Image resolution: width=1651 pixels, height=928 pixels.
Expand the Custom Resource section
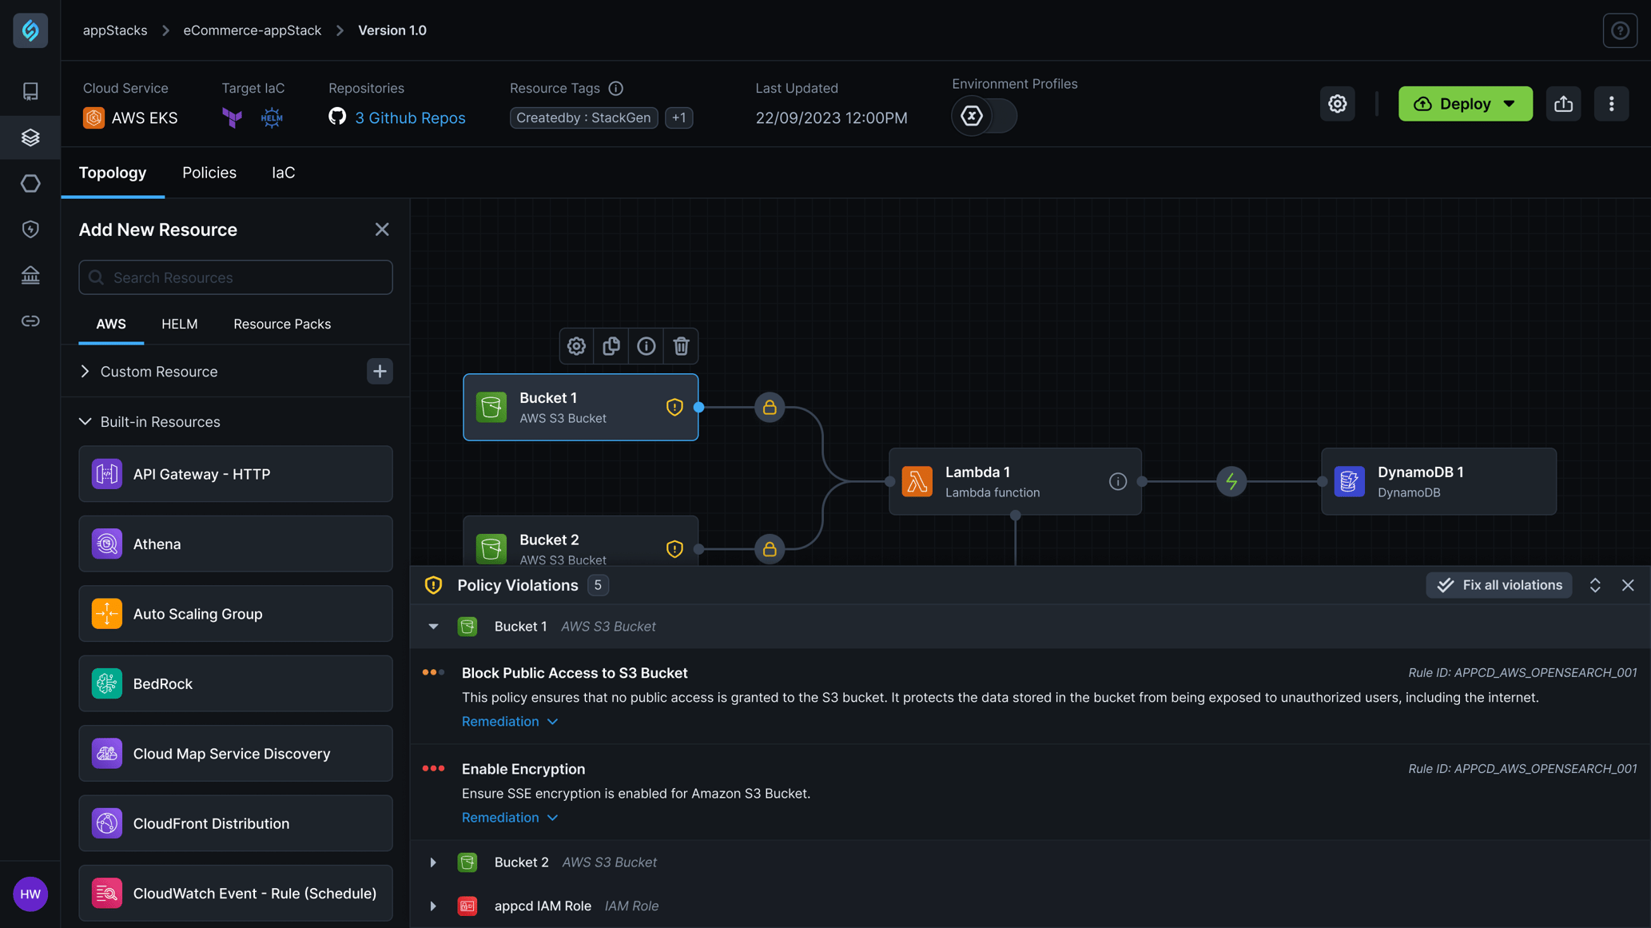pos(84,371)
